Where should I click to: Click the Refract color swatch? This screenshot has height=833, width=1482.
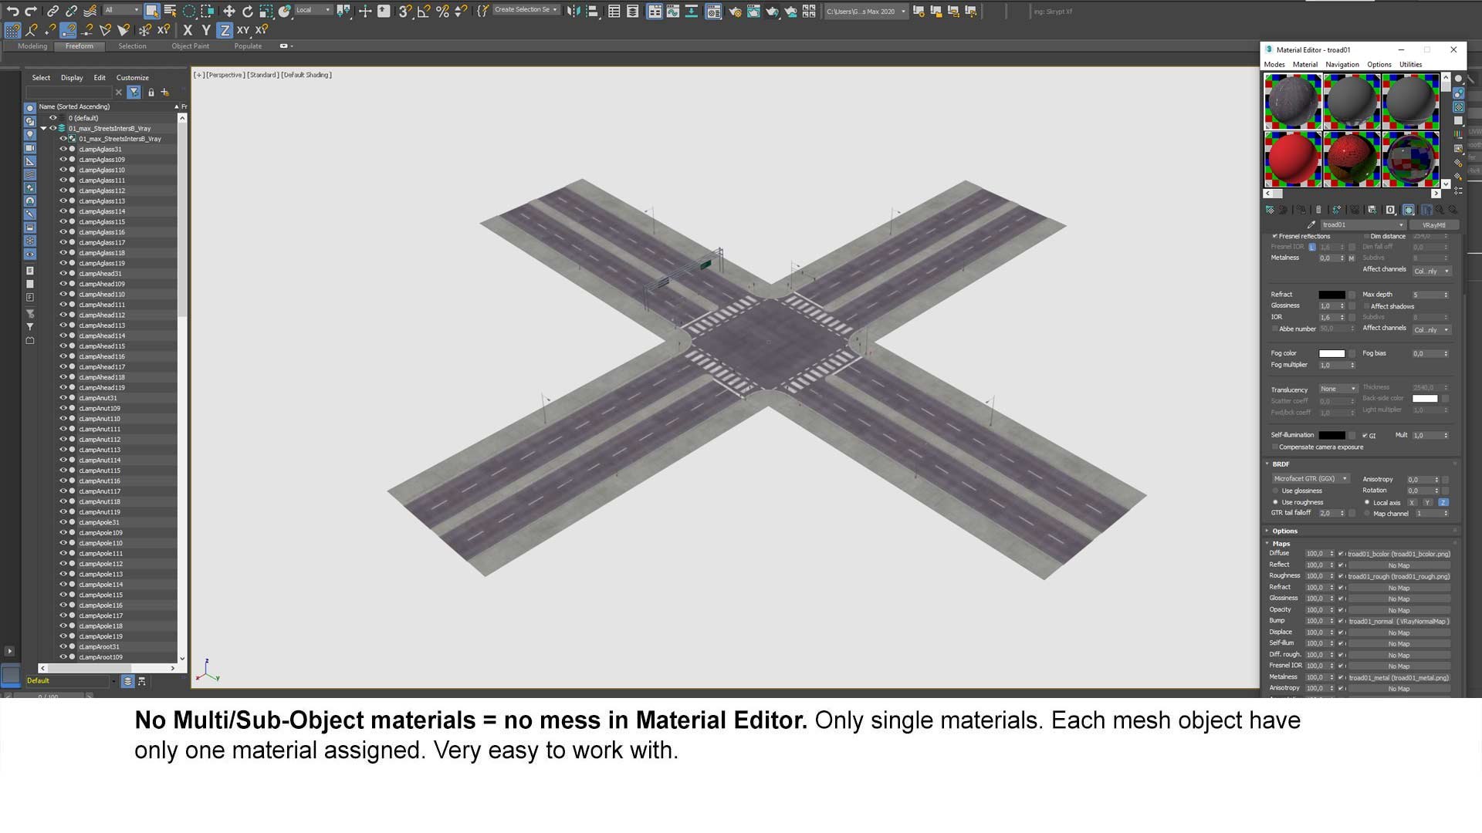coord(1331,295)
